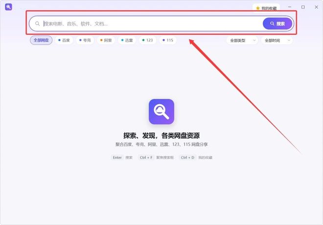The height and width of the screenshot is (225, 323).
Task: Click the purple 搜索 search button
Action: [277, 23]
